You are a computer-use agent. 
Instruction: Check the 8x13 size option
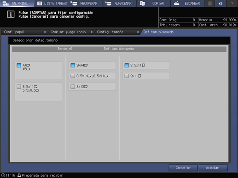92,87
